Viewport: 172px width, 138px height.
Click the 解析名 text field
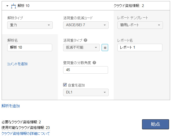pyautogui.click(x=30, y=48)
